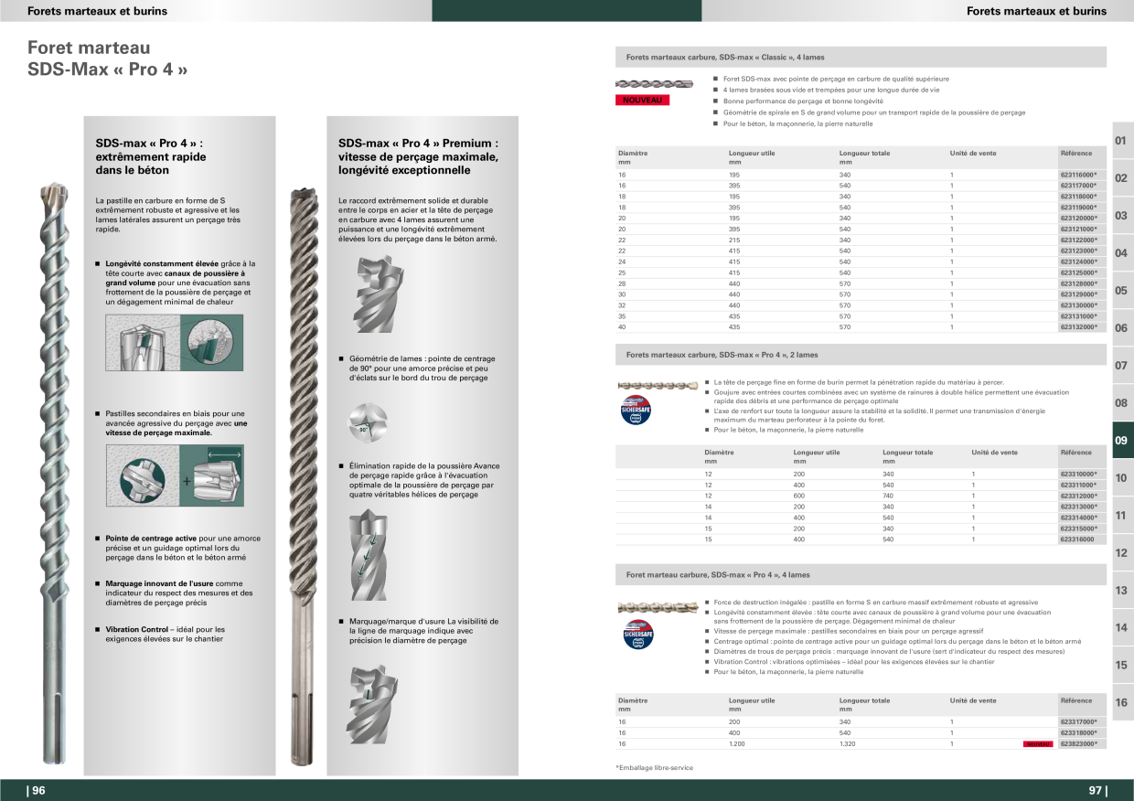1134x801 pixels.
Task: Click reference 623129000*
Action: [x=1078, y=294]
